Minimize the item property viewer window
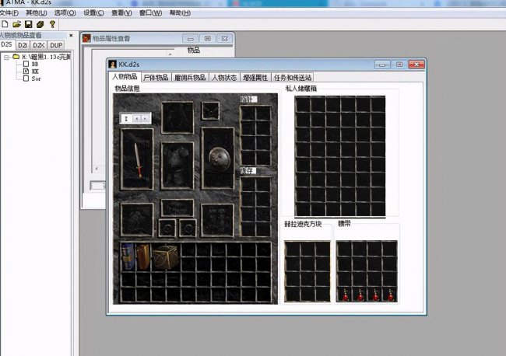This screenshot has height=356, width=506. pyautogui.click(x=191, y=39)
